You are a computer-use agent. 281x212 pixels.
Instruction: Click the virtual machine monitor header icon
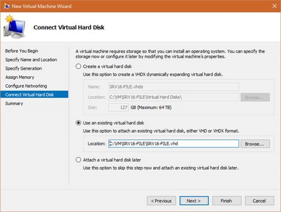pos(14,28)
